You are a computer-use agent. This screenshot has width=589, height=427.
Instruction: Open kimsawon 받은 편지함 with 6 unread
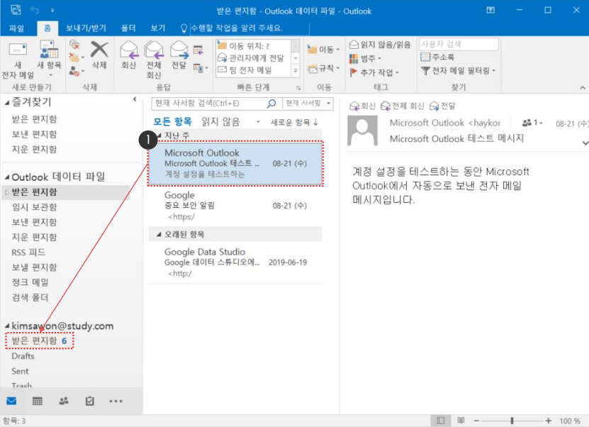(39, 340)
